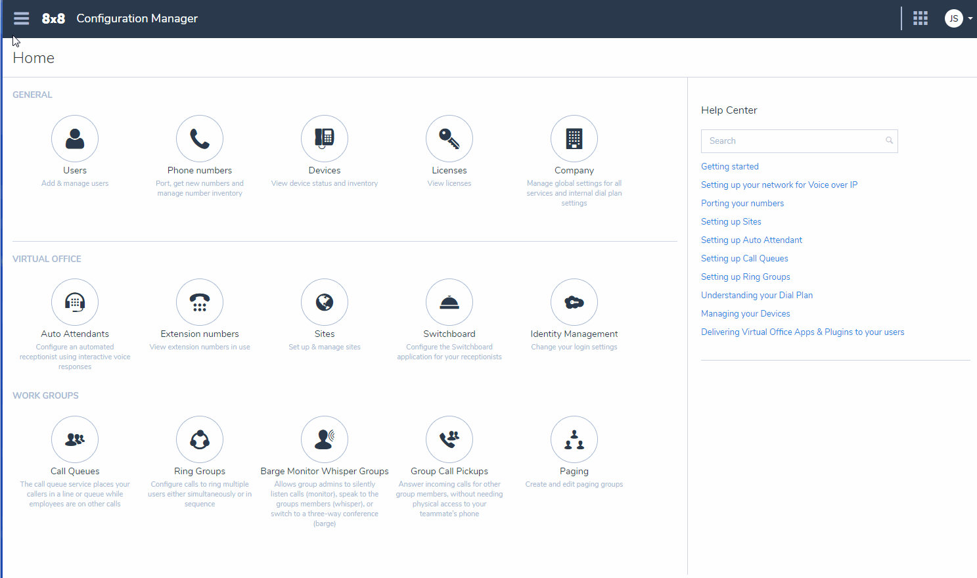Click the Identity Management label
The image size is (977, 578).
coord(574,334)
